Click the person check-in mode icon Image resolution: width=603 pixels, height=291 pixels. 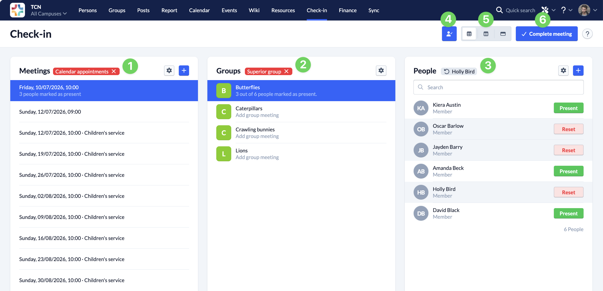click(x=449, y=34)
